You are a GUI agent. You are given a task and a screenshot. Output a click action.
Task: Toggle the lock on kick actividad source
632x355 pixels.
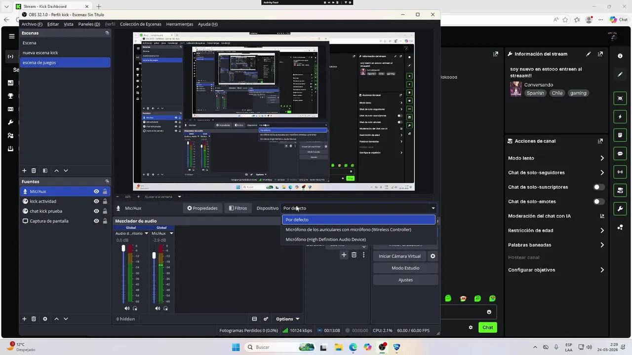105,201
